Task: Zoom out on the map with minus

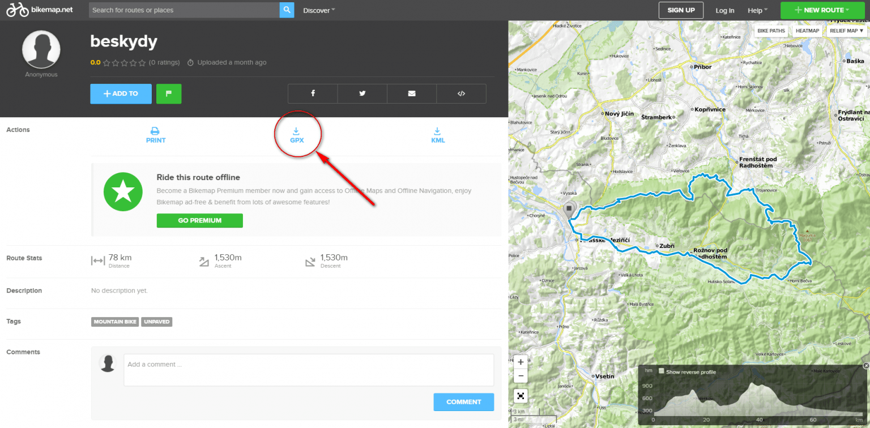Action: coord(521,376)
